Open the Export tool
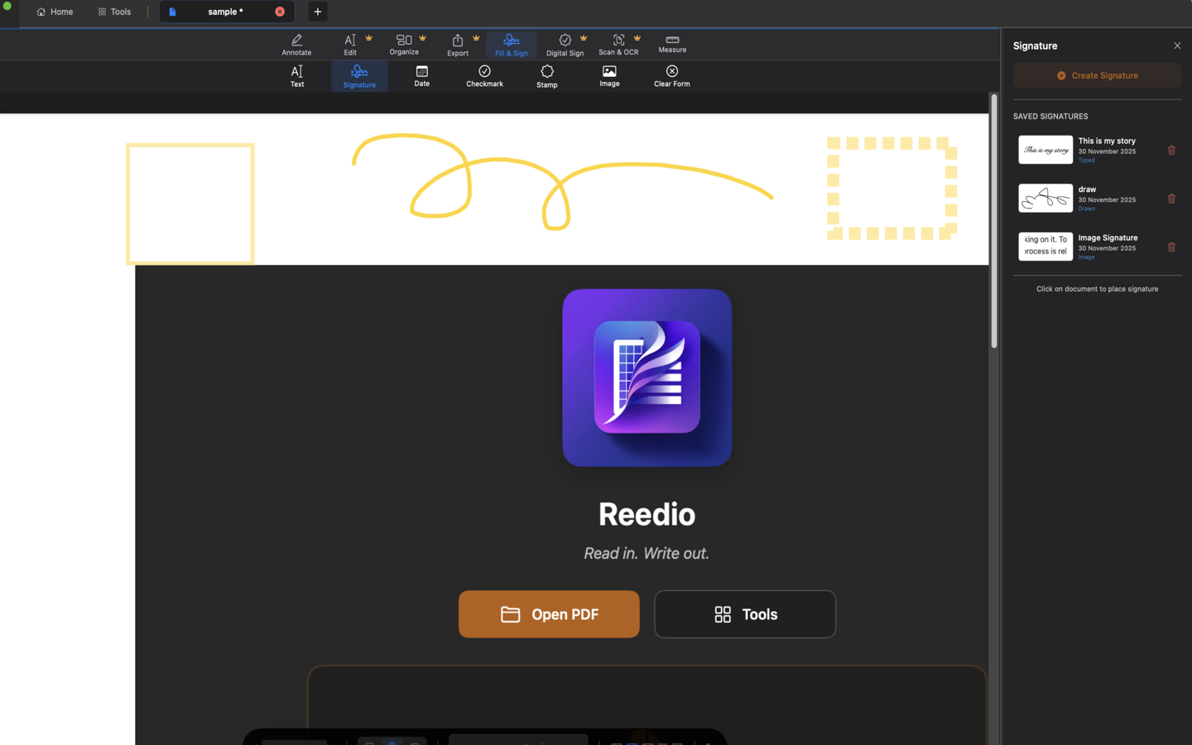 [x=457, y=45]
